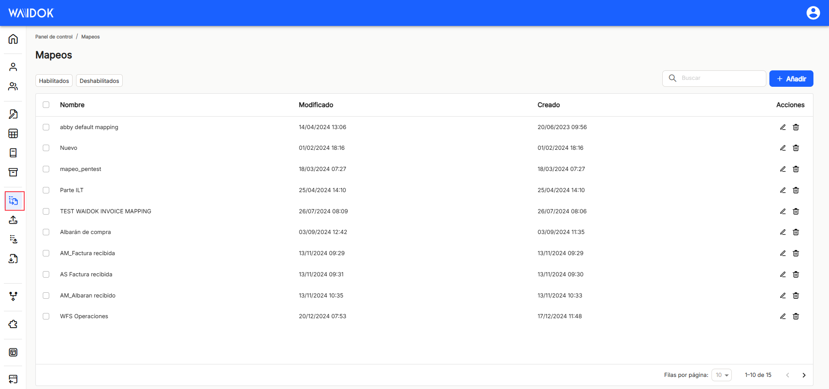Show Habilitados mappings
Viewport: 829px width, 389px height.
click(x=54, y=81)
